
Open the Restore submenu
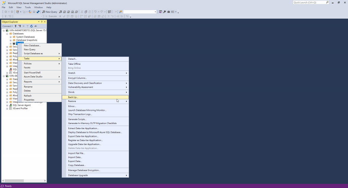click(95, 101)
